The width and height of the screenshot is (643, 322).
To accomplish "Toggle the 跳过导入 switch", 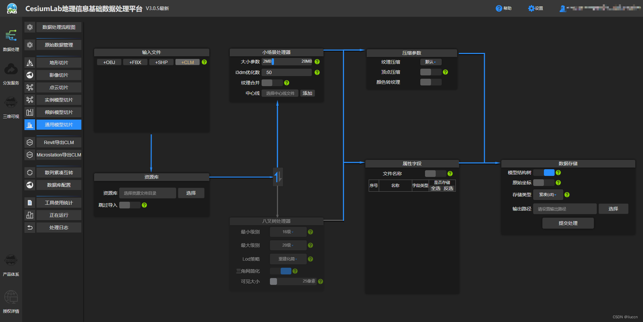I will tap(130, 205).
